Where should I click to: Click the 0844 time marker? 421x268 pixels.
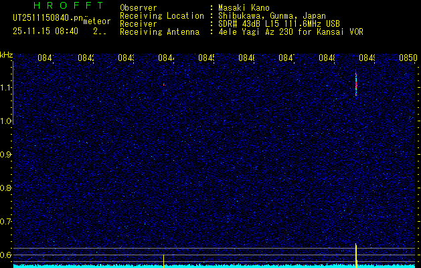166,58
